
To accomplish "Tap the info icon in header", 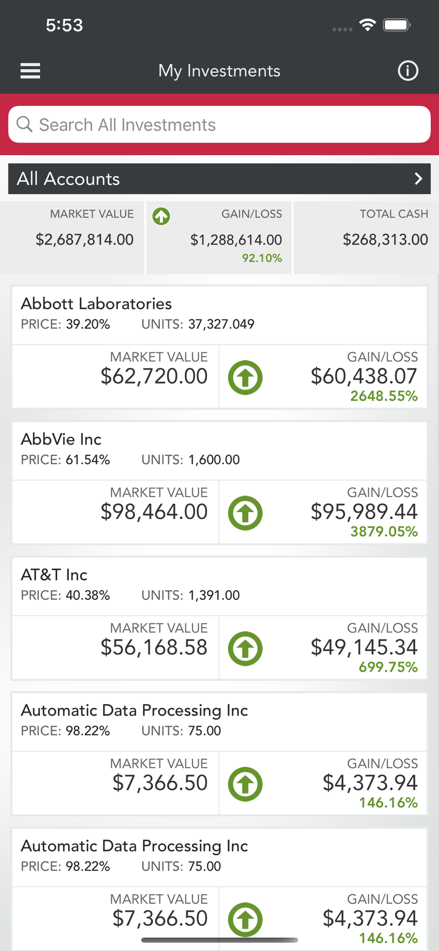I will [x=408, y=71].
